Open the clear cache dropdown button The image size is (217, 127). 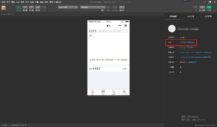[x=122, y=7]
